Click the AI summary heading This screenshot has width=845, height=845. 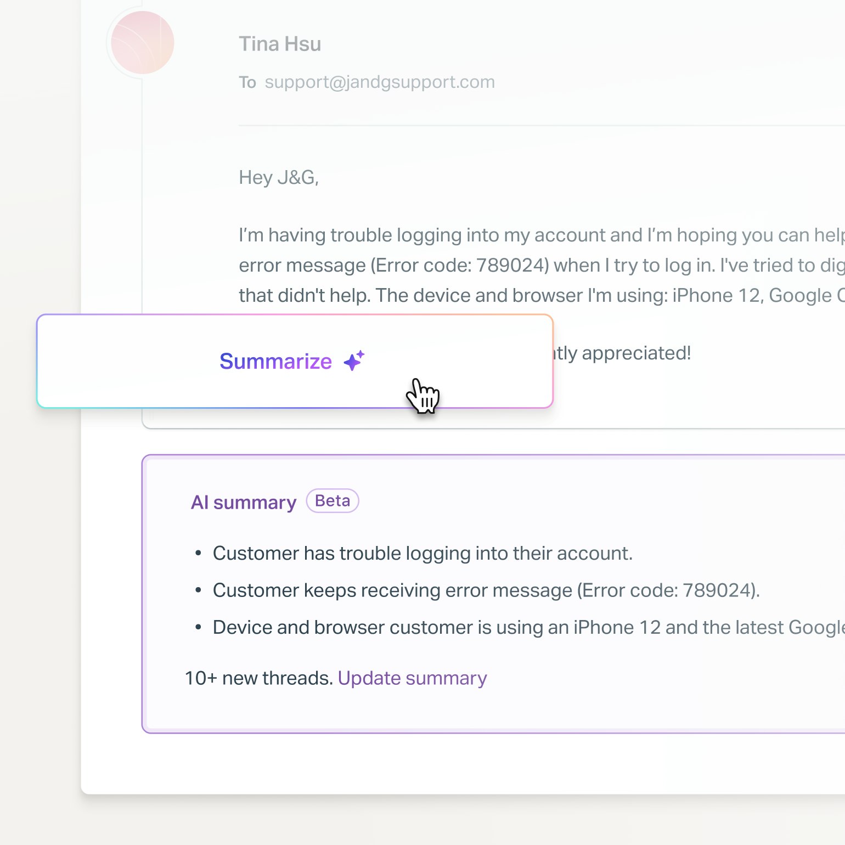(x=243, y=502)
